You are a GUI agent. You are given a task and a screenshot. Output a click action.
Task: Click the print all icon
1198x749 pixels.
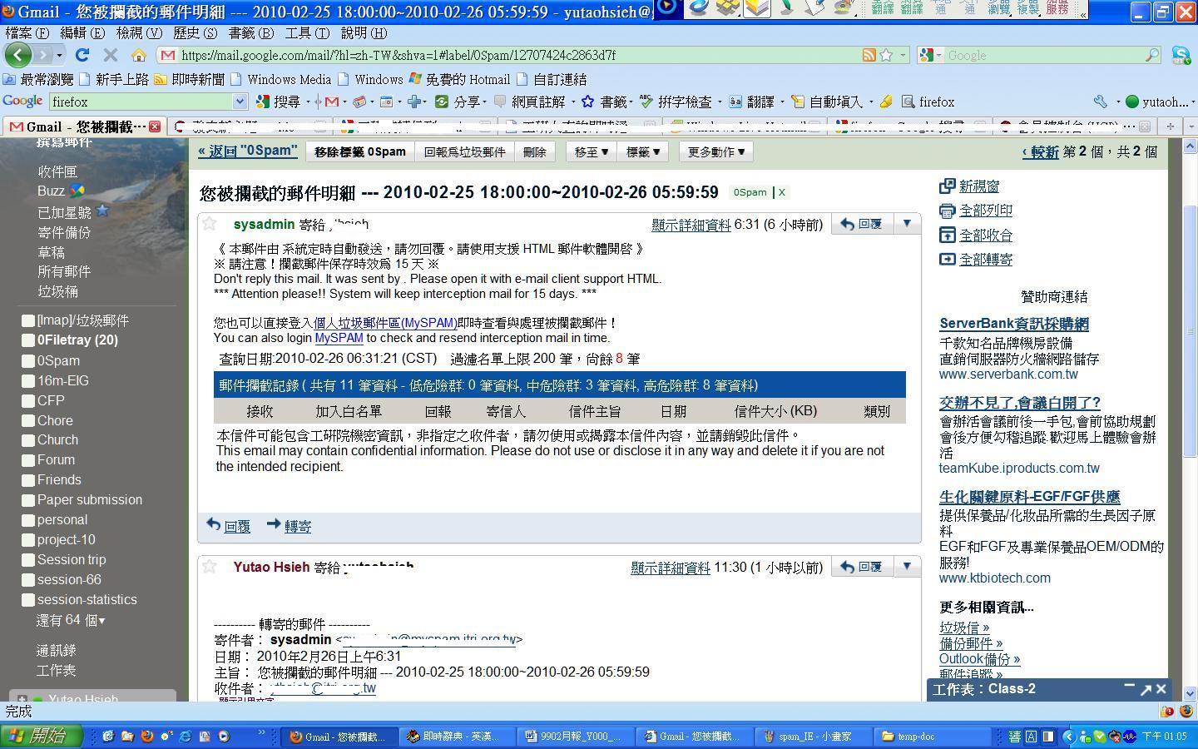coord(947,211)
